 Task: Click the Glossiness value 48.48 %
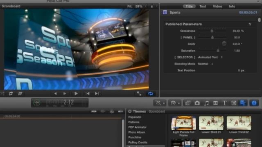[238, 31]
